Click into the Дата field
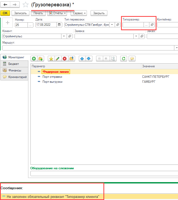This screenshot has width=178, height=200. [x=46, y=25]
